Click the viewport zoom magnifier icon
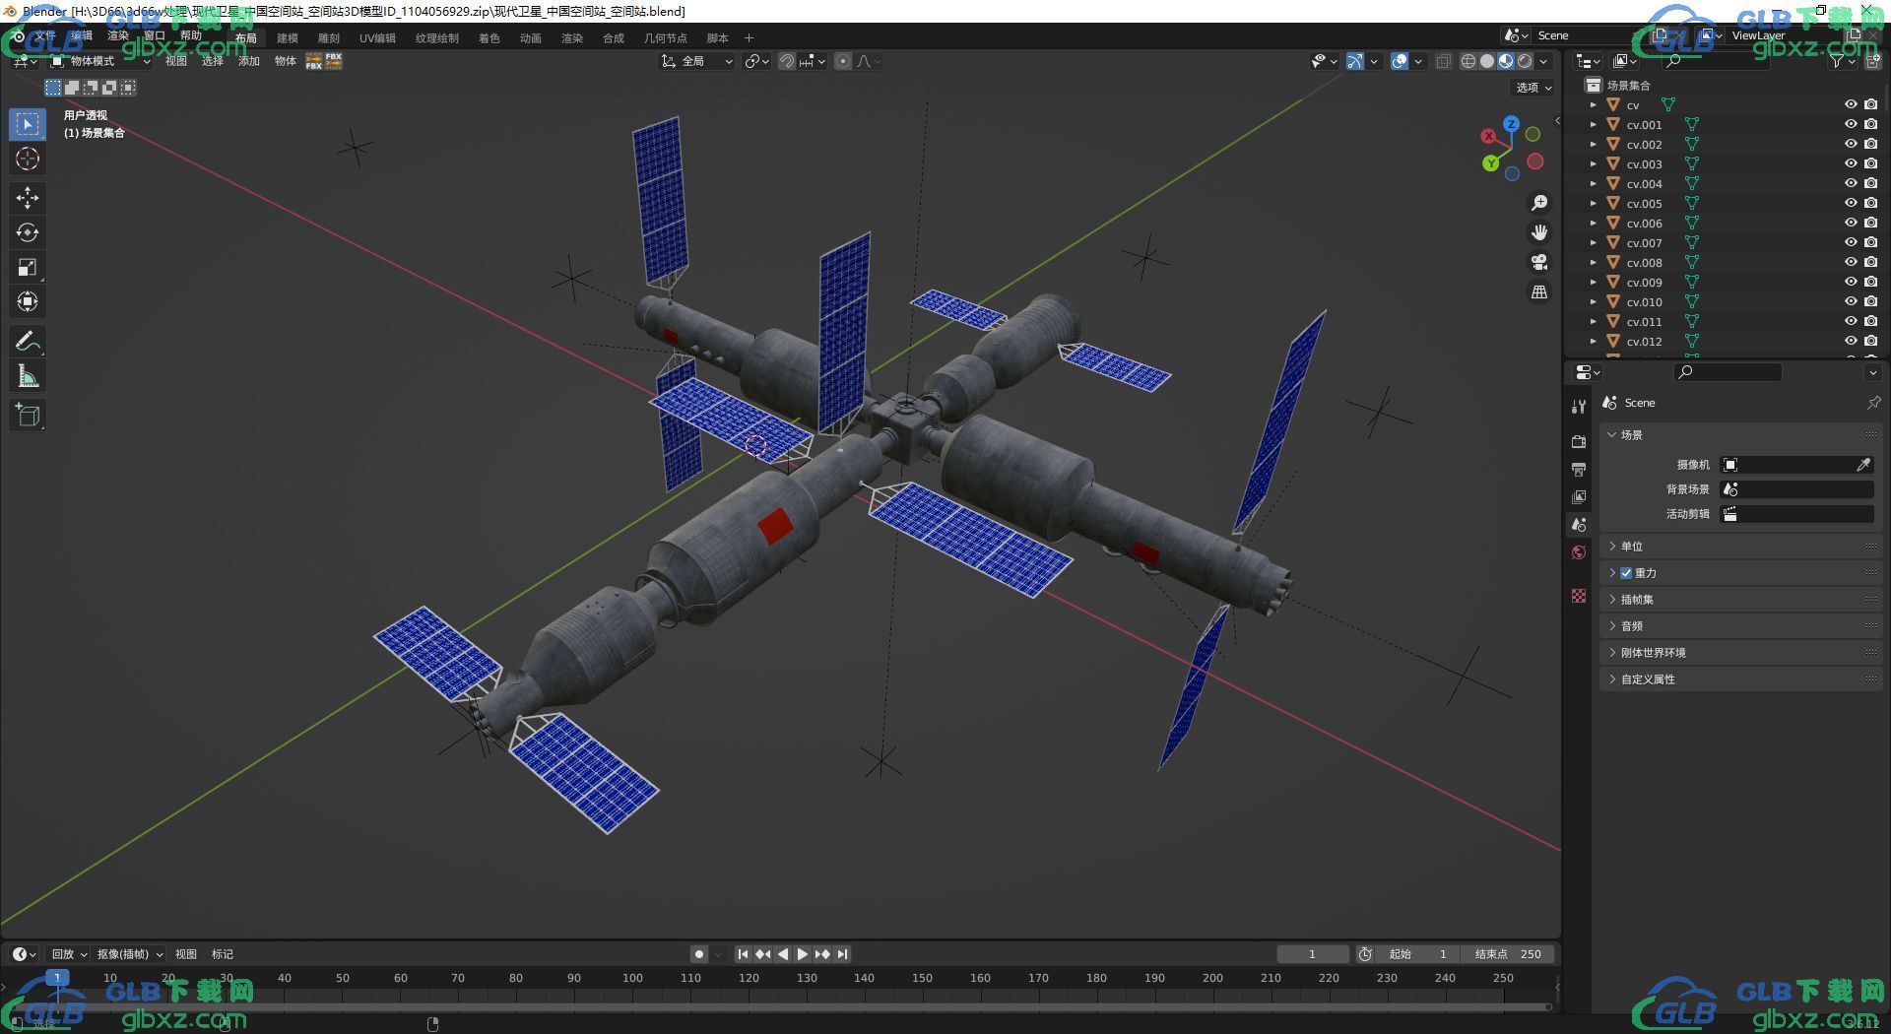Screen dimensions: 1891x1034 point(1539,203)
